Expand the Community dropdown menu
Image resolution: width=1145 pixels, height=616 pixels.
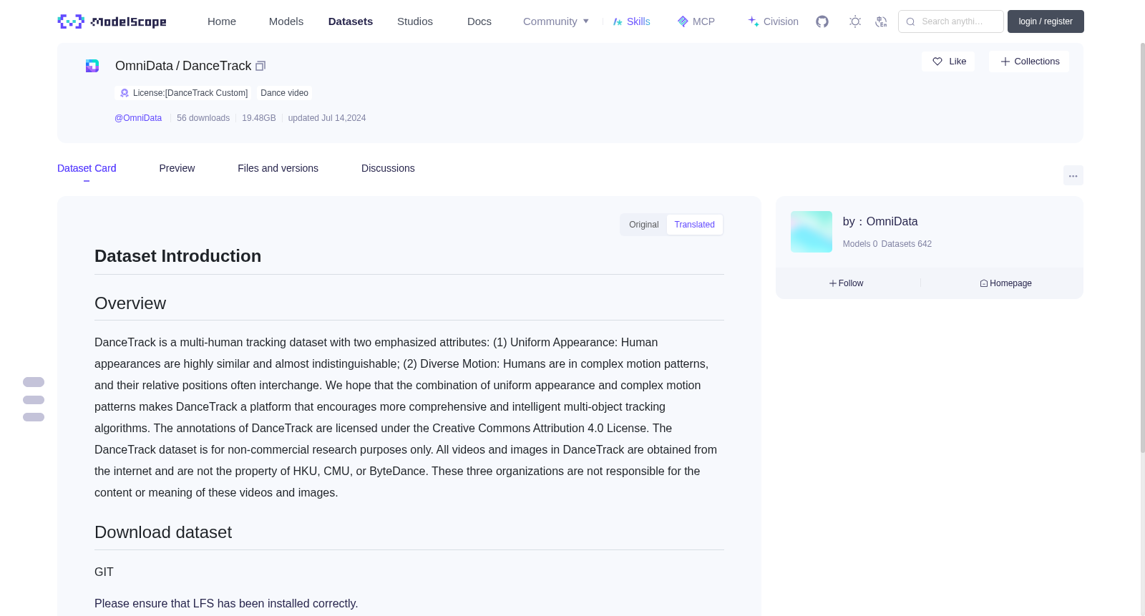pos(556,21)
